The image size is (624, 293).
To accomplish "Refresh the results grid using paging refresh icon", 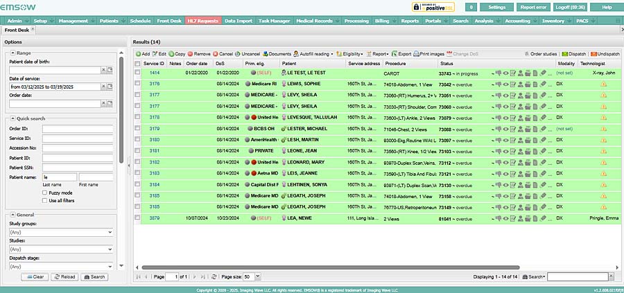I will point(214,276).
